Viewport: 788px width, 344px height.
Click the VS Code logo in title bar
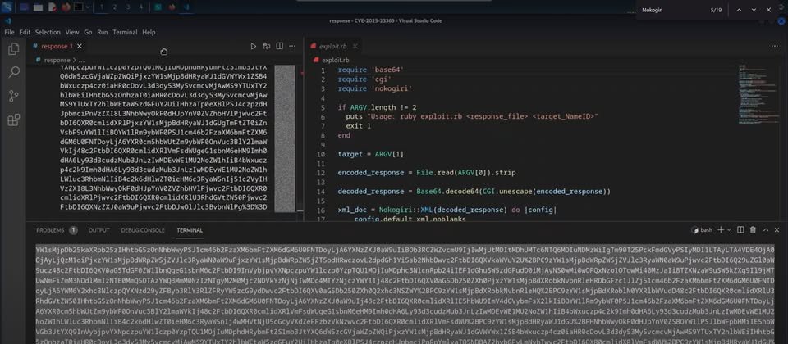(8, 20)
